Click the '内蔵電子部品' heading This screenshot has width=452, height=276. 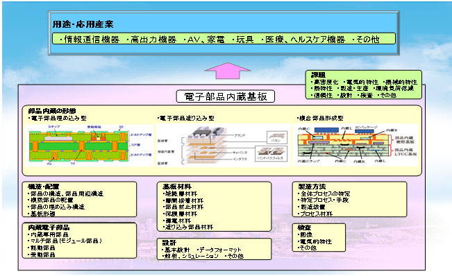click(x=49, y=227)
